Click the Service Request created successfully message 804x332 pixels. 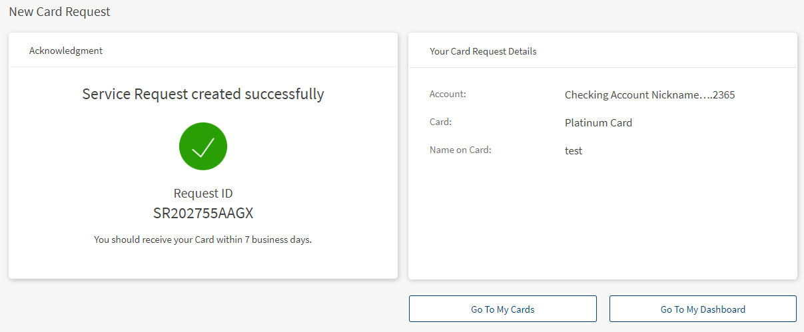[203, 94]
